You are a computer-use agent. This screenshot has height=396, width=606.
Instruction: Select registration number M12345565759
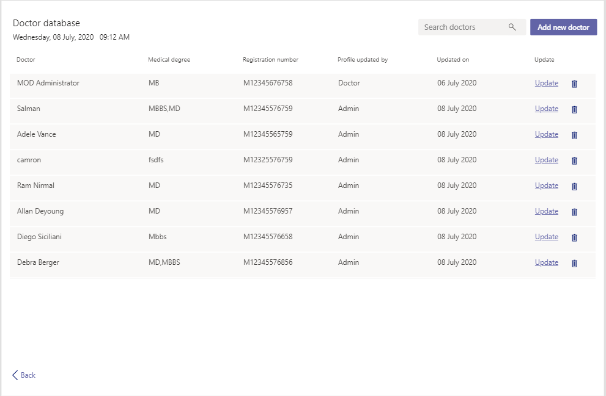coord(268,134)
